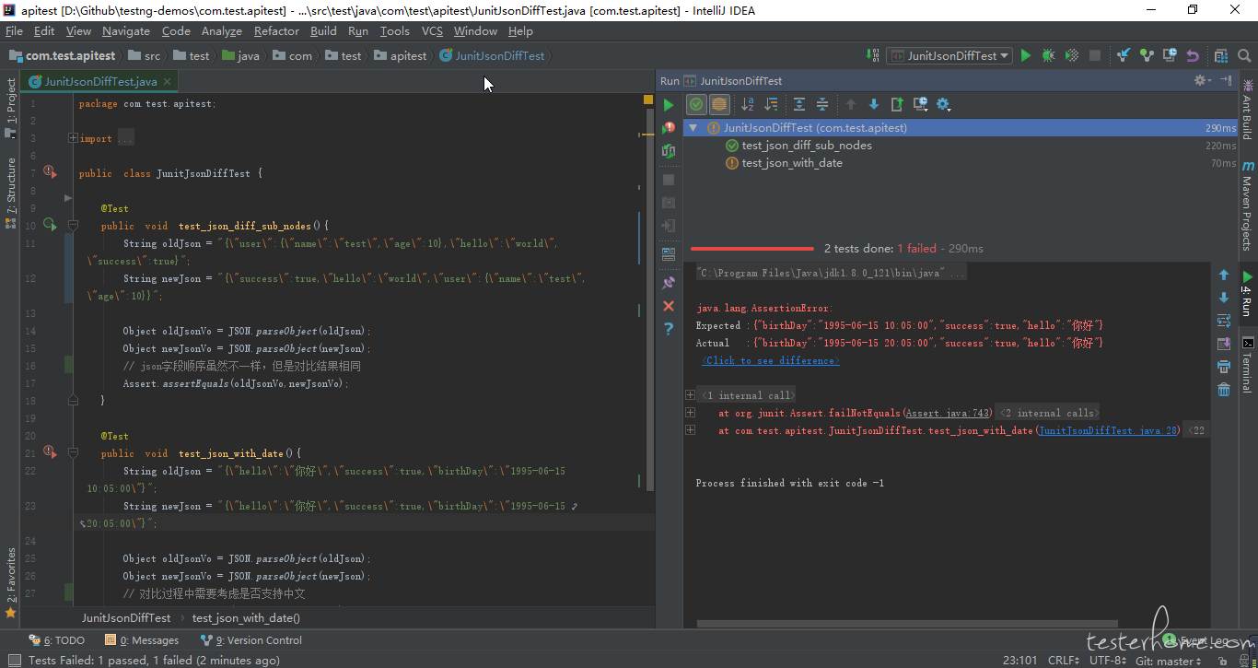Export test results icon

(x=896, y=104)
